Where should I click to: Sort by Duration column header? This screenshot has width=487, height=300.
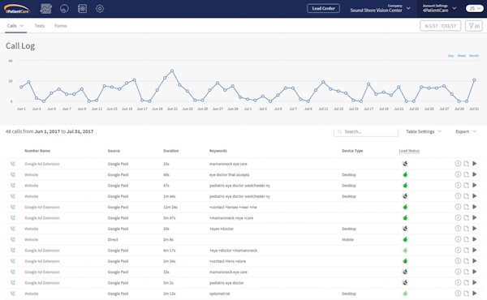tap(170, 151)
